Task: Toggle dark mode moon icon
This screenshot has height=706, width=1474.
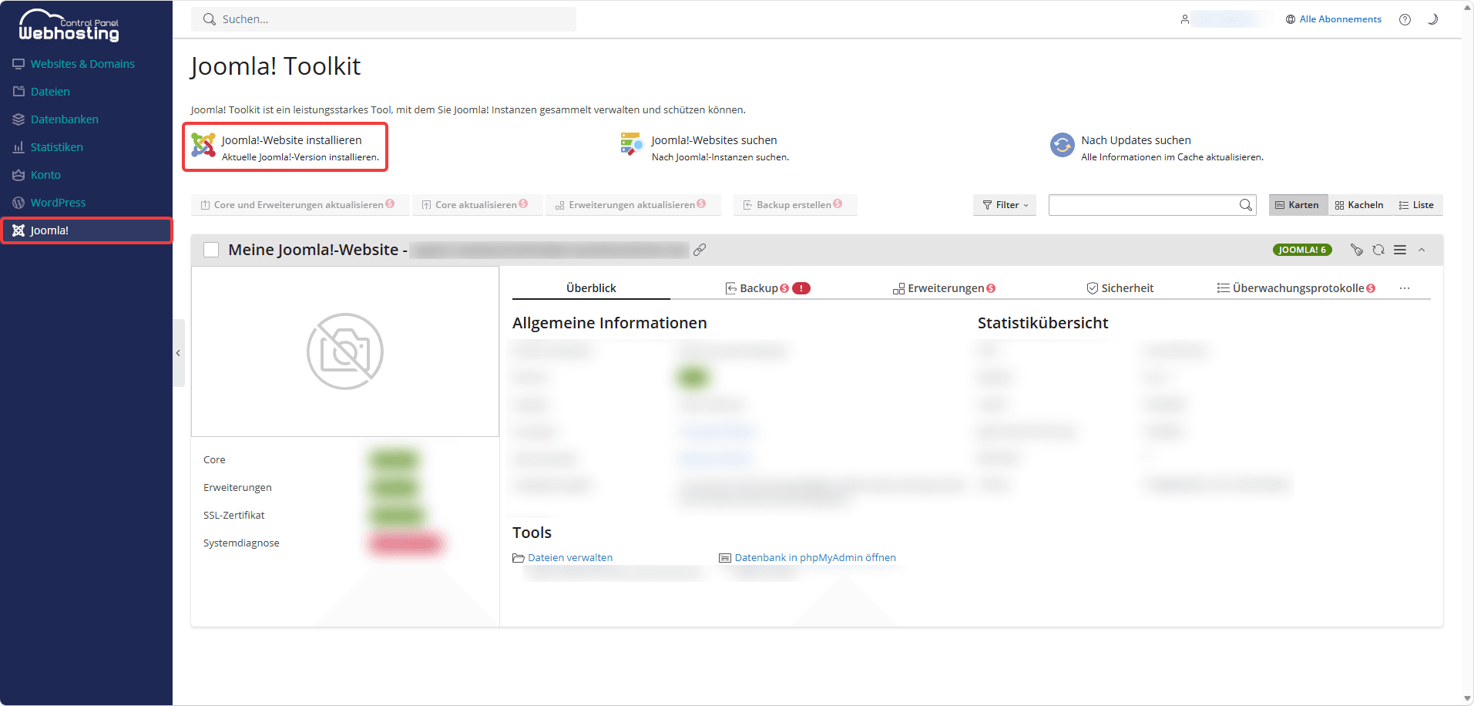Action: click(x=1432, y=19)
